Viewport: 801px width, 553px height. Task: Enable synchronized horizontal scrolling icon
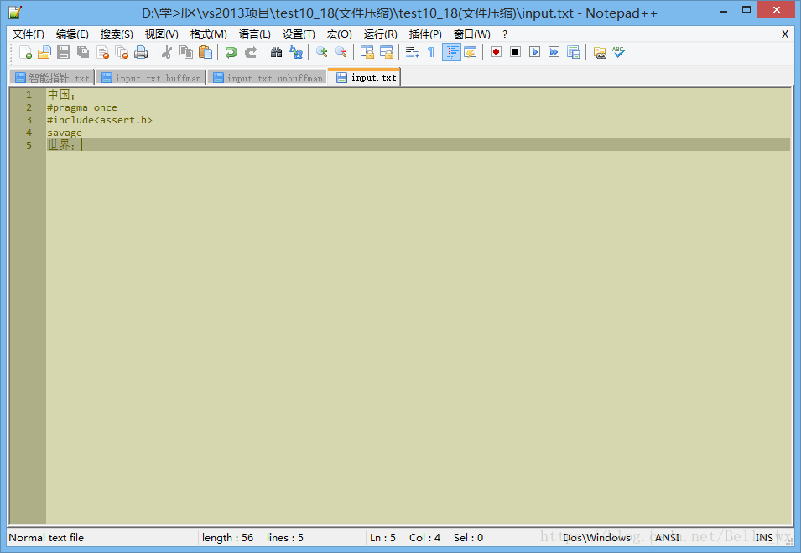tap(386, 52)
